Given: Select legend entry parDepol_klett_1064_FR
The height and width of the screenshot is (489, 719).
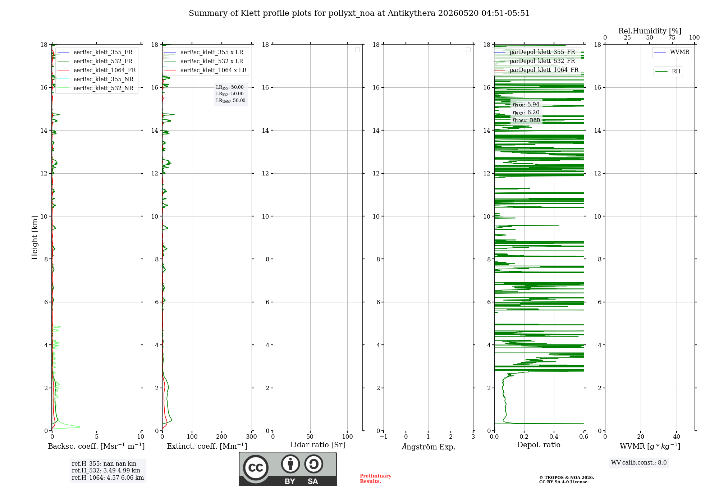Looking at the screenshot, I should pos(536,70).
